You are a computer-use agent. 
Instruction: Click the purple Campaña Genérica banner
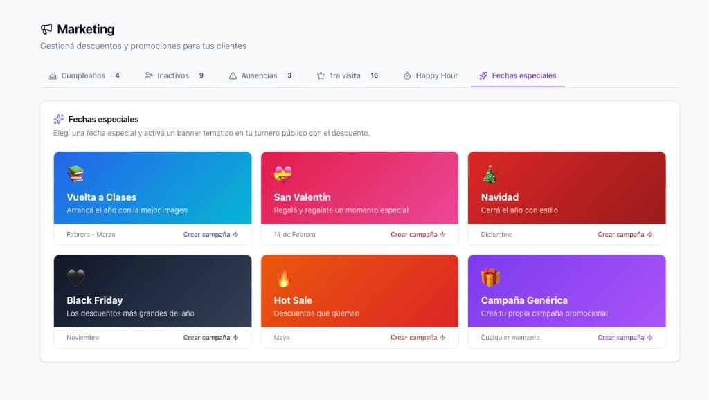point(566,291)
